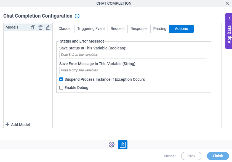
Task: Enable the Debug checkbox
Action: coord(61,88)
